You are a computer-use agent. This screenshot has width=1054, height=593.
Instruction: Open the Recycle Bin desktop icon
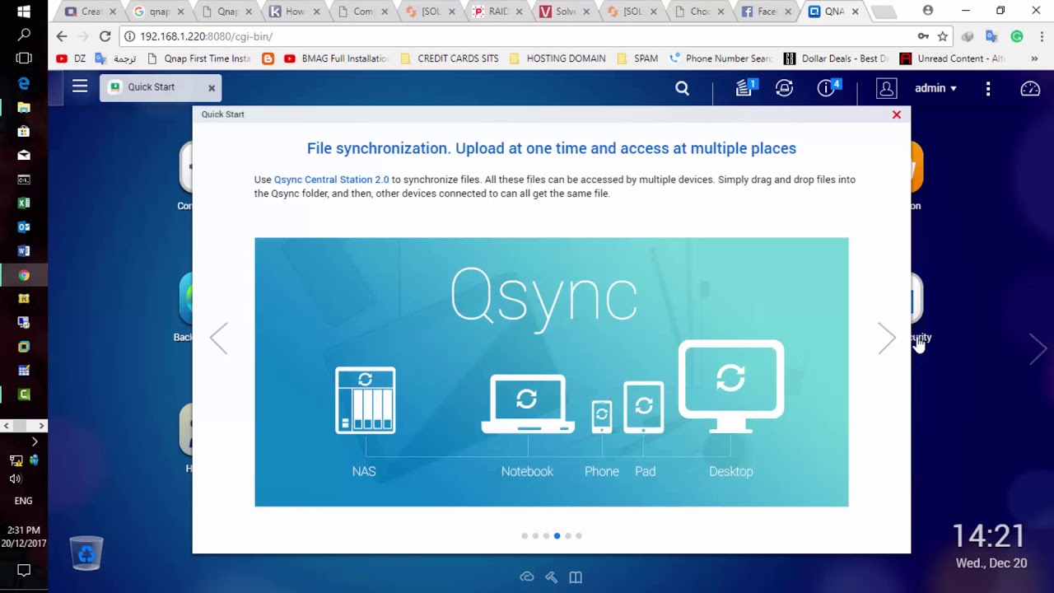pos(86,553)
